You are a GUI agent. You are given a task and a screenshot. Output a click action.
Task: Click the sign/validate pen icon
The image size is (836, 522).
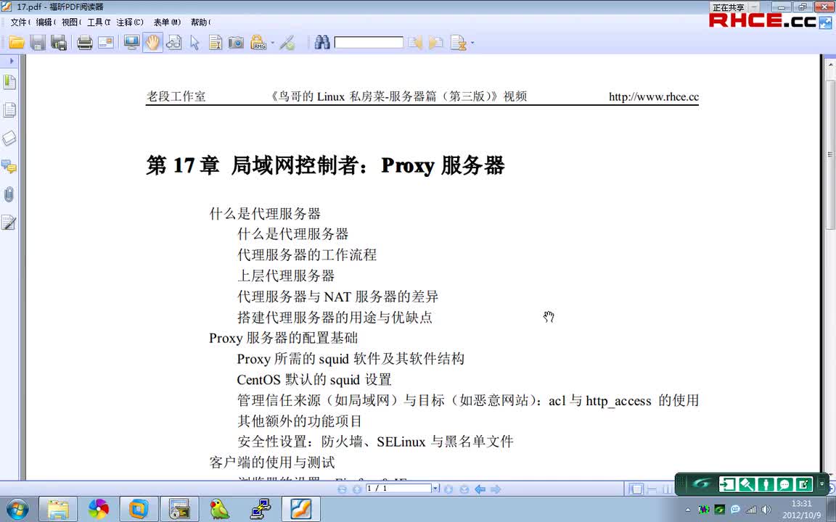(287, 43)
